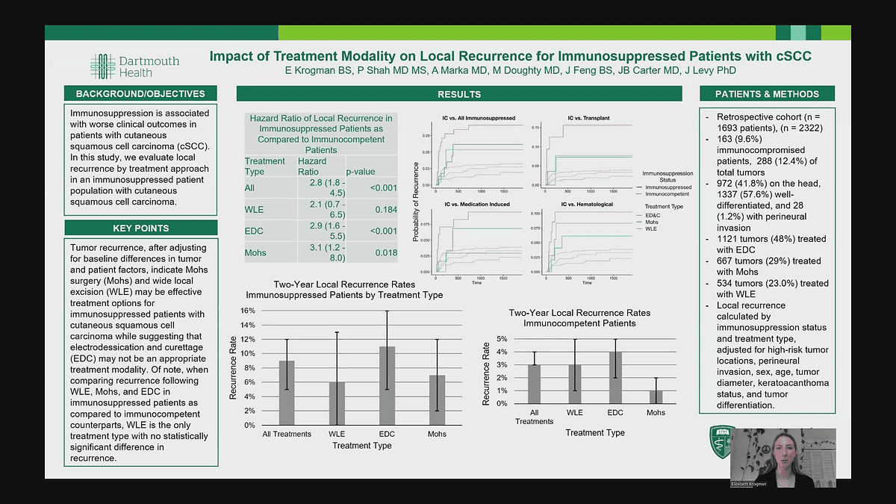Click 'Immunosuppressed' in the line plot legend
896x504 pixels.
tap(667, 187)
